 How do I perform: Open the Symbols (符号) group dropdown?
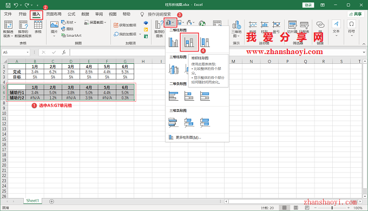tap(351, 28)
